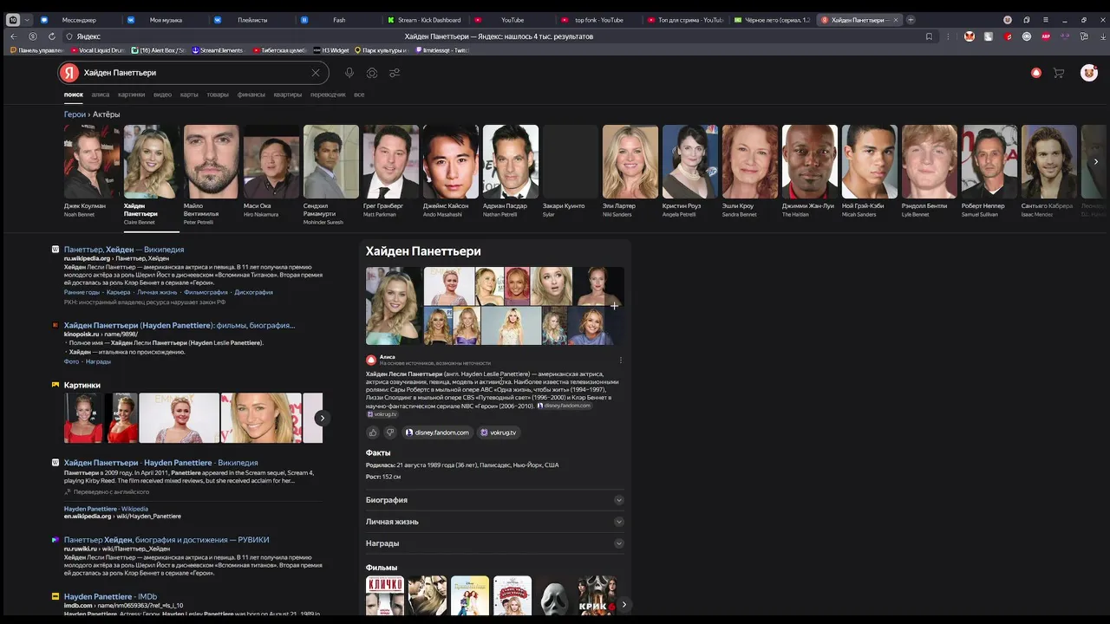Expand the Награды section

click(495, 543)
